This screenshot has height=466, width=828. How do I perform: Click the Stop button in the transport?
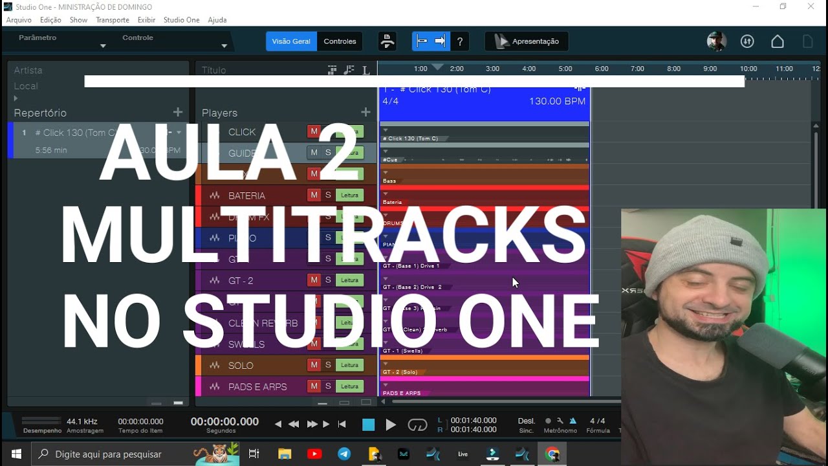(x=368, y=425)
